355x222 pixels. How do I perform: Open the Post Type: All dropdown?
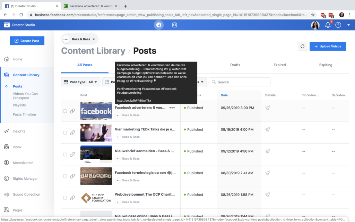coord(80,82)
